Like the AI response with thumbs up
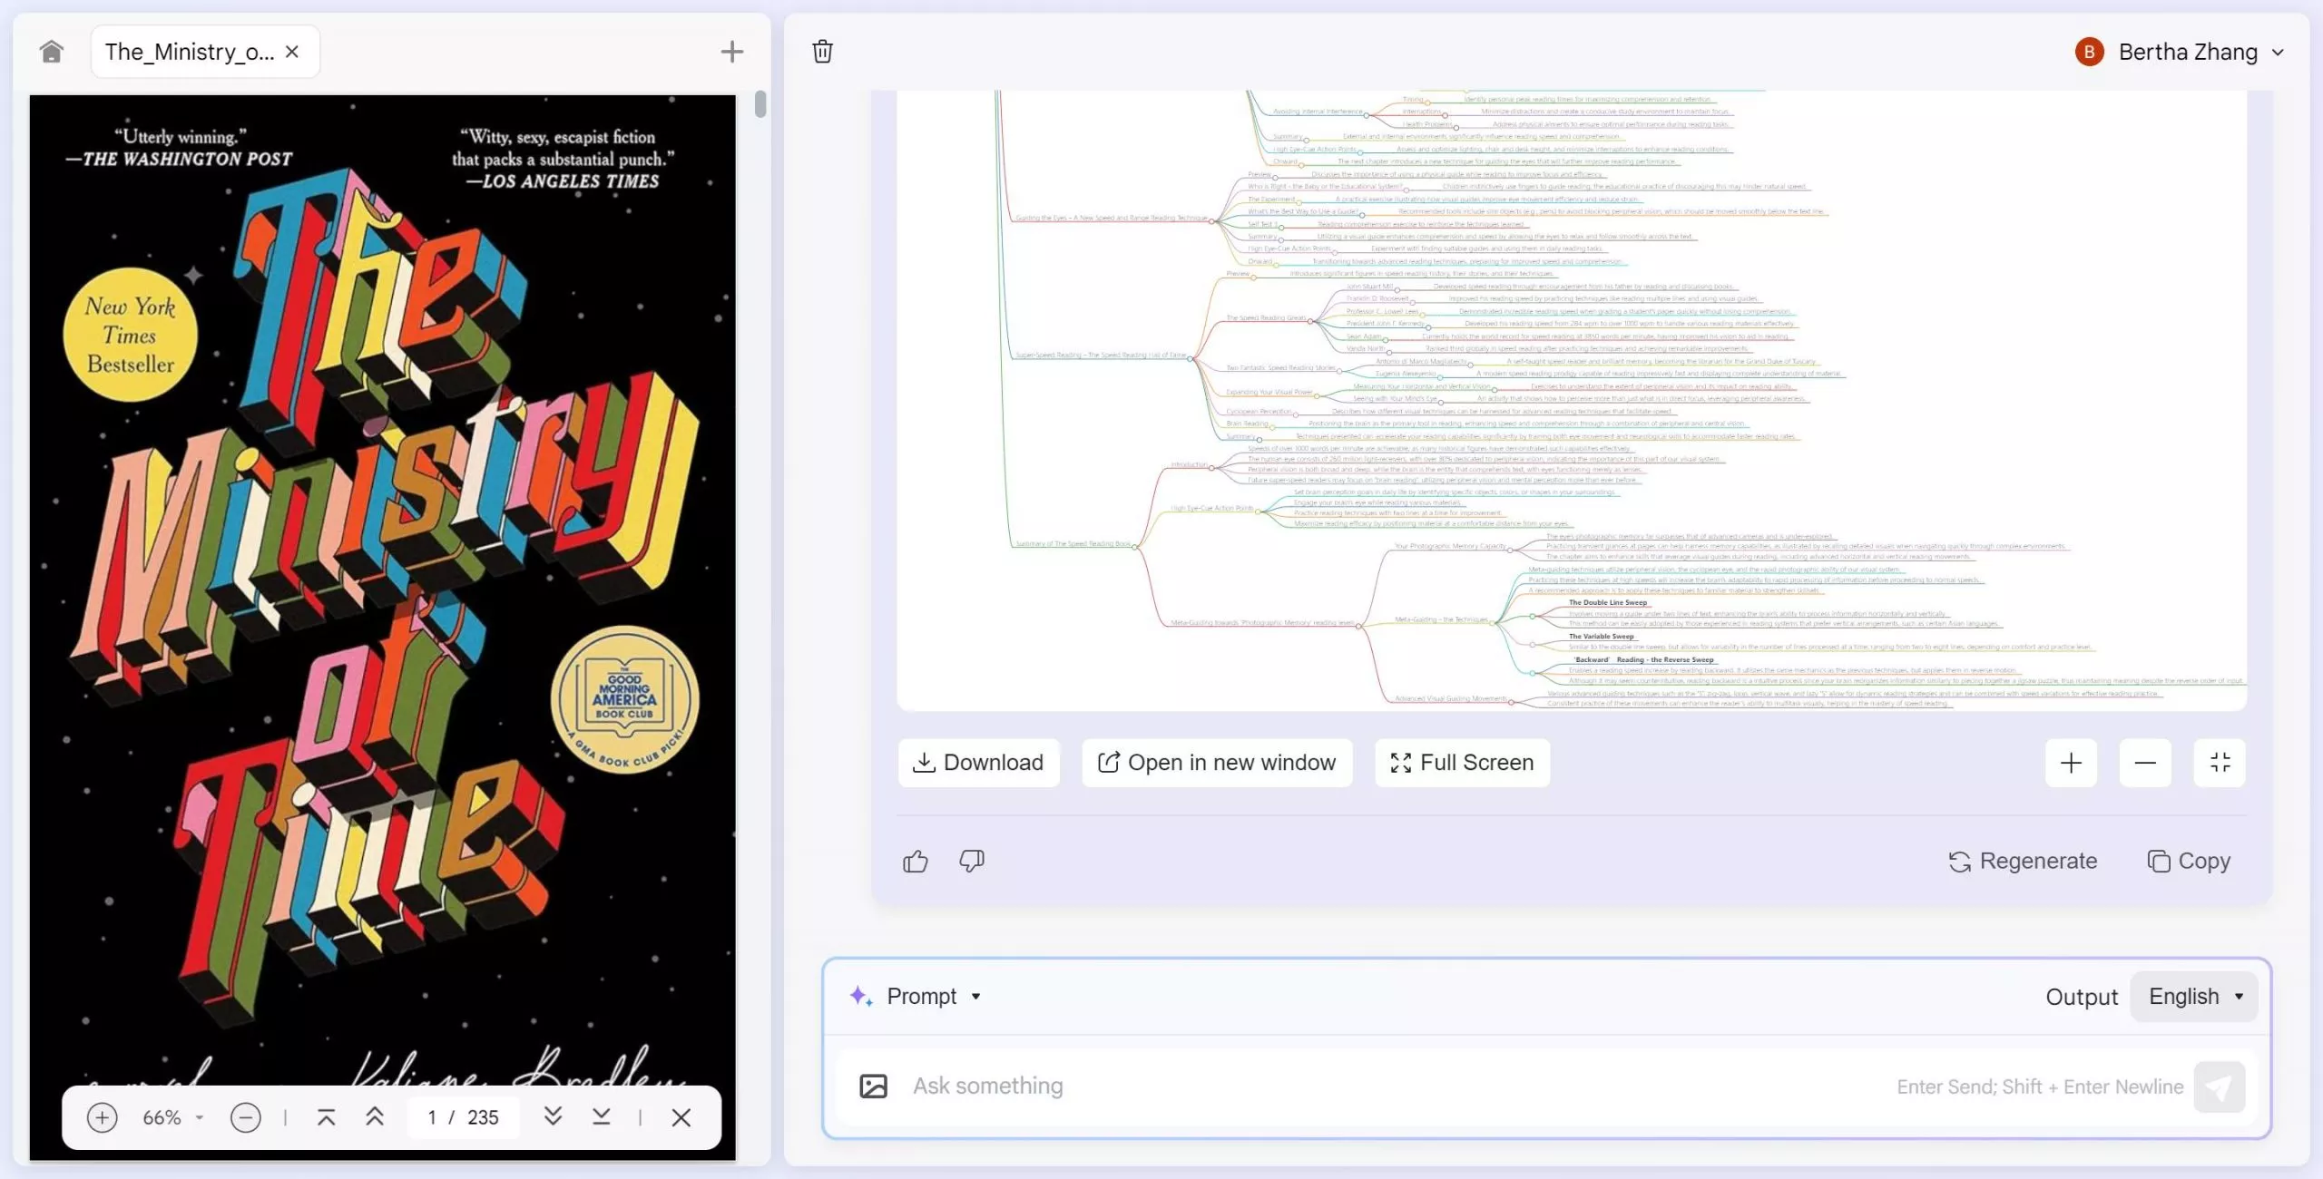Viewport: 2323px width, 1179px height. click(915, 861)
